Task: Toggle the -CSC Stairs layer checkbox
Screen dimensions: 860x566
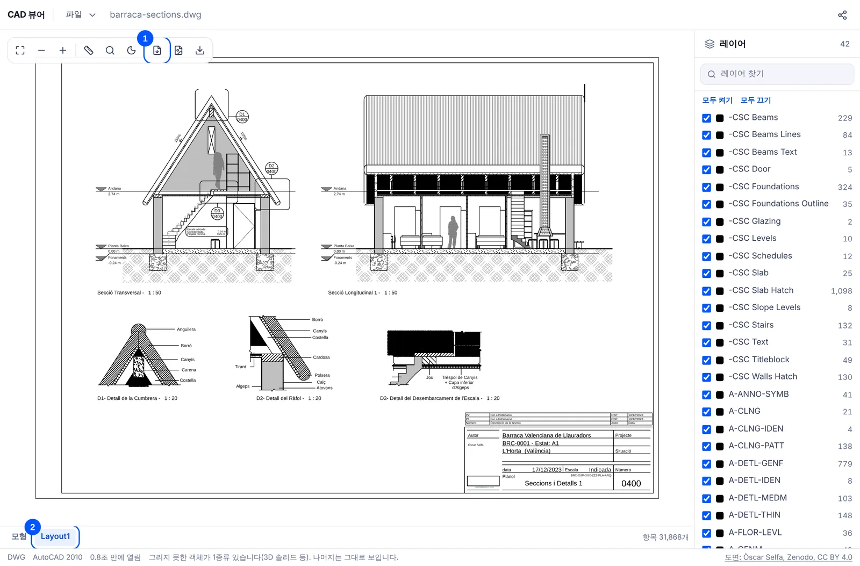Action: pyautogui.click(x=707, y=326)
